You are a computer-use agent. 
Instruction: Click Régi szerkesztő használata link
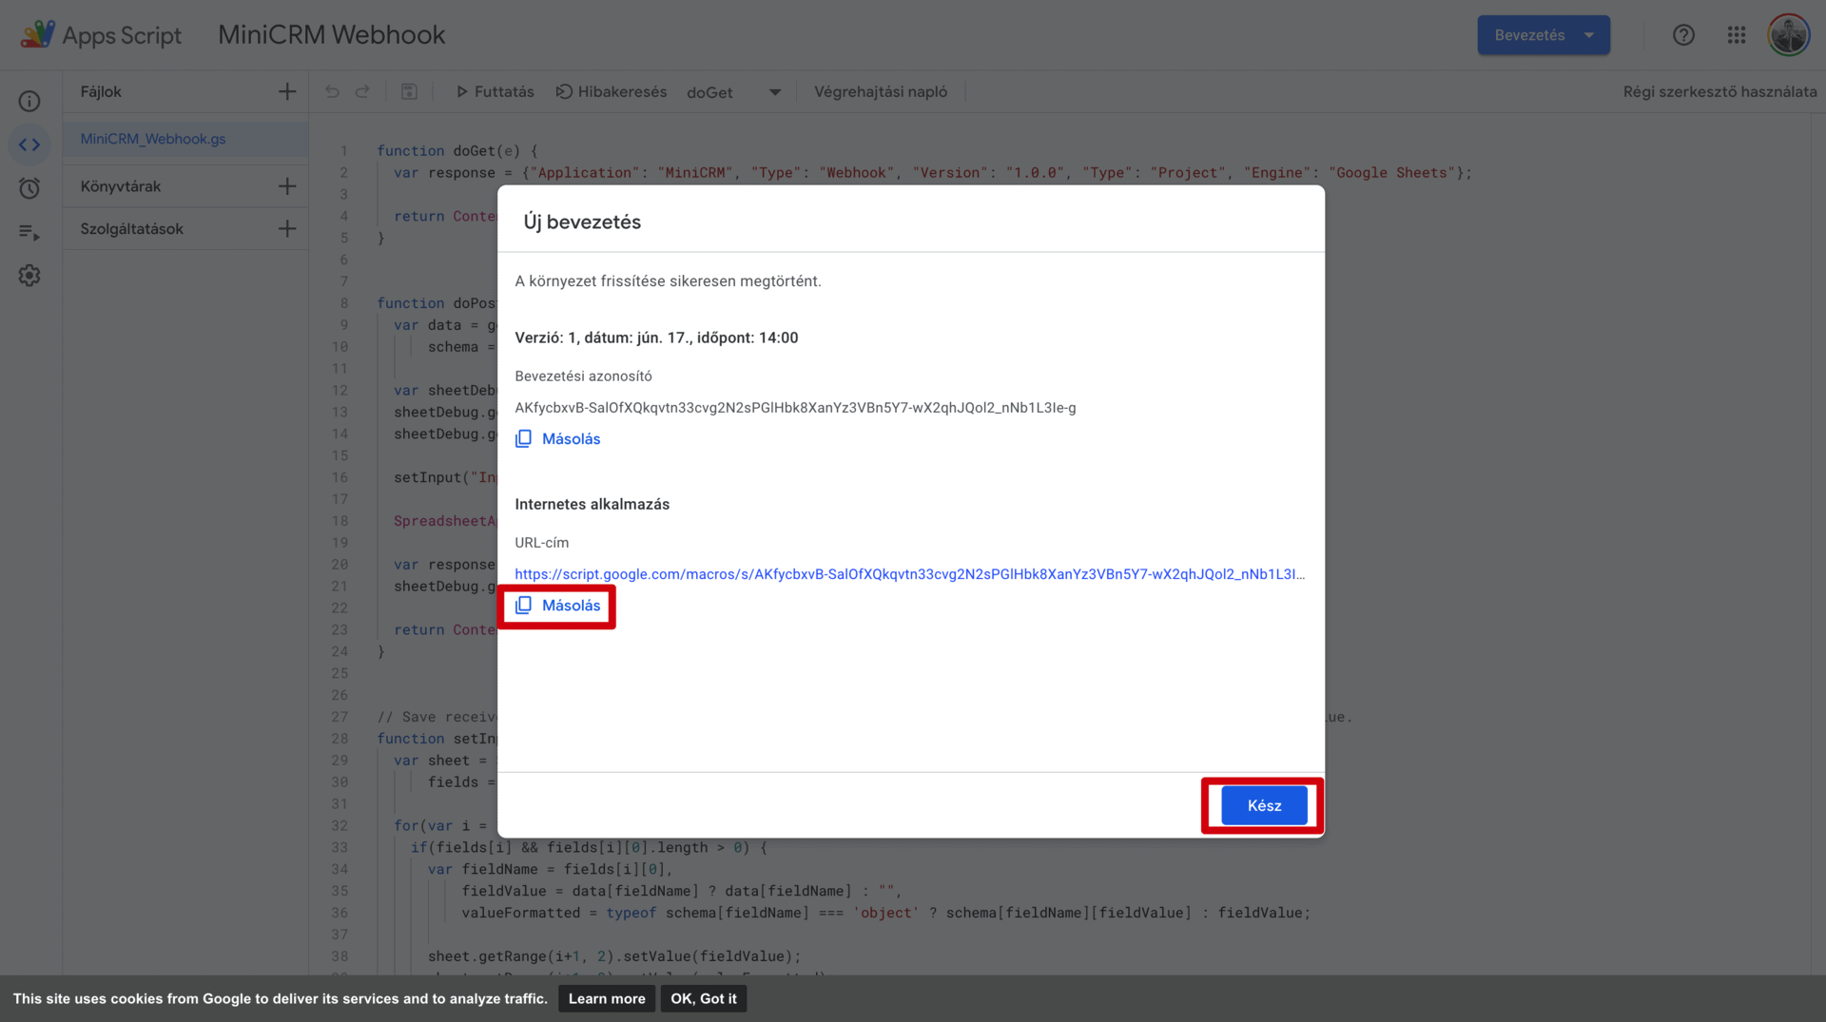[x=1719, y=91]
